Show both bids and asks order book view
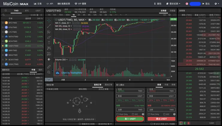The image size is (222, 126). tap(181, 123)
